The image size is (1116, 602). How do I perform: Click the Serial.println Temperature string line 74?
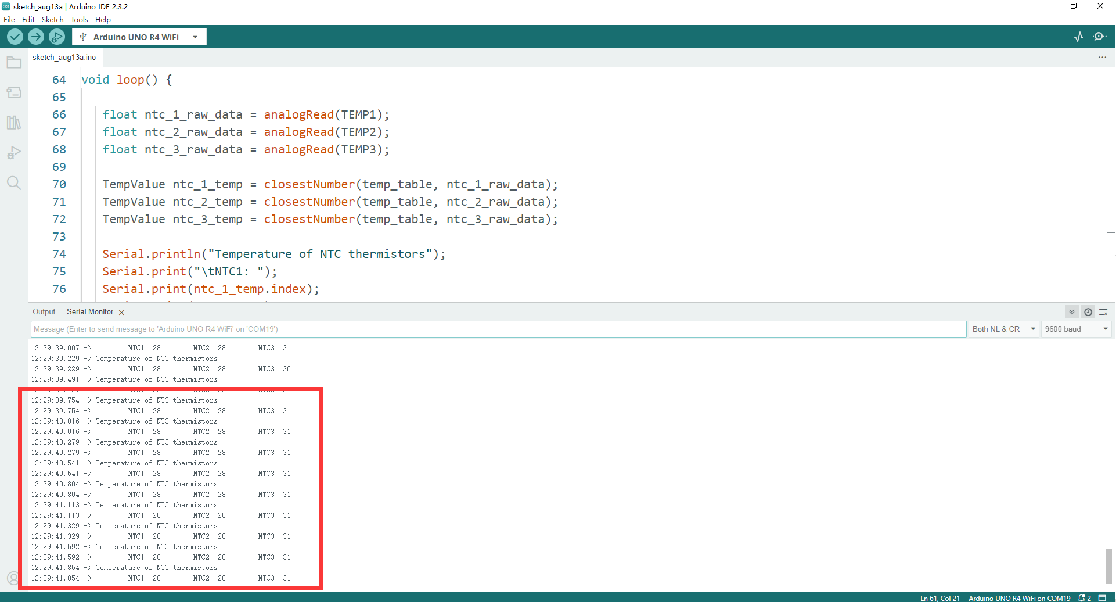[x=274, y=254]
